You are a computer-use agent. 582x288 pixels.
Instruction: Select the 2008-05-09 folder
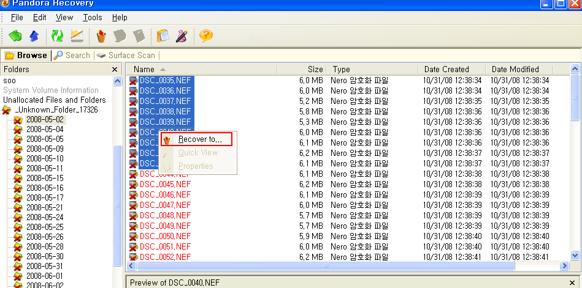[x=45, y=149]
